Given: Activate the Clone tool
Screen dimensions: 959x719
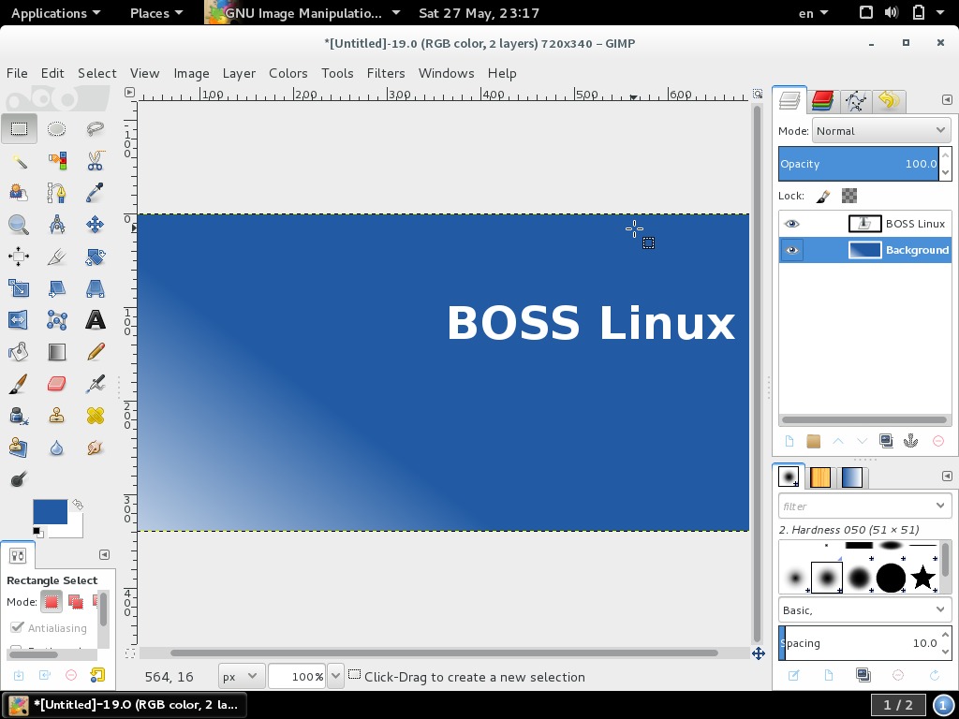Looking at the screenshot, I should (56, 415).
